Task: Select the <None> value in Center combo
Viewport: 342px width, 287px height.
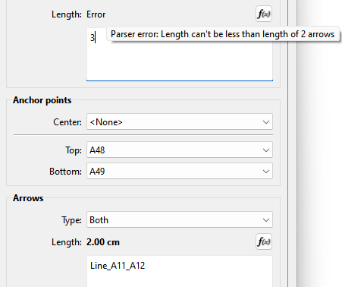Action: tap(106, 122)
